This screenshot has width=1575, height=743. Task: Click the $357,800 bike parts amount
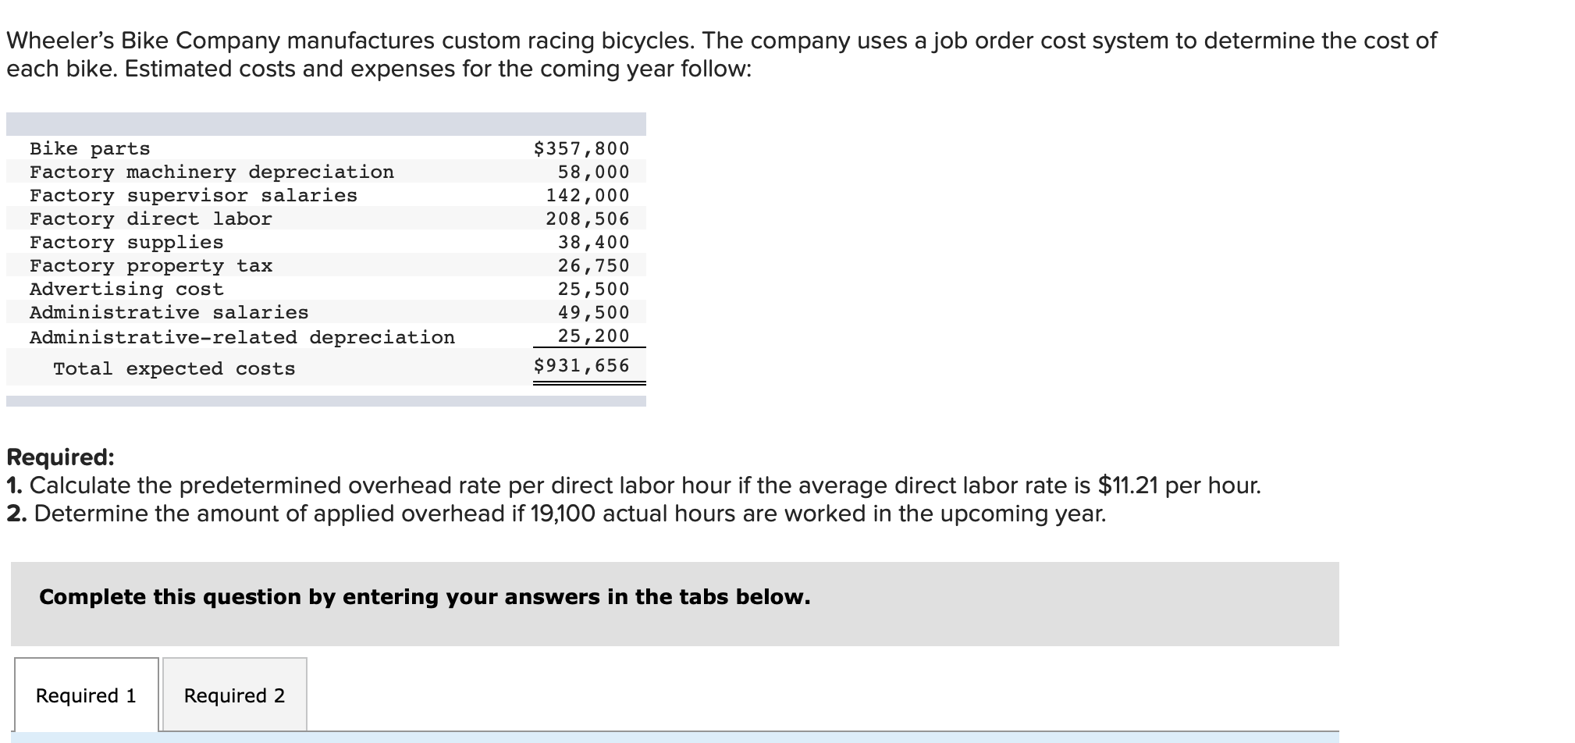tap(581, 148)
